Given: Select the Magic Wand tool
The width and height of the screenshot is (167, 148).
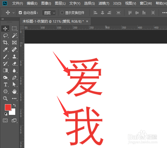Looking at the screenshot, I should pos(14,36).
